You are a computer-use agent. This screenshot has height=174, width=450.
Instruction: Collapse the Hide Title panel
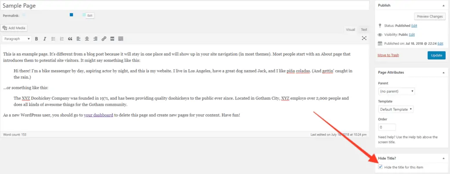pyautogui.click(x=443, y=158)
